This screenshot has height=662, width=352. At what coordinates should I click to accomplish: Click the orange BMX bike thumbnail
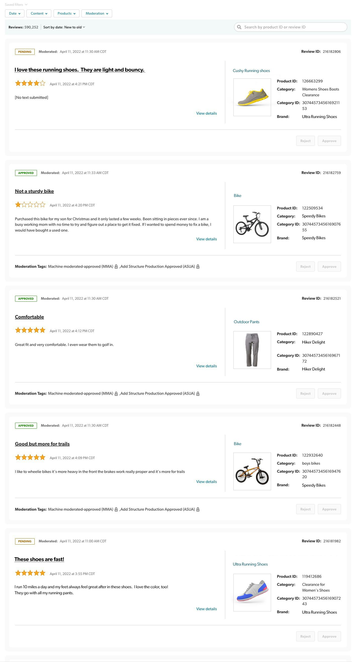point(252,471)
